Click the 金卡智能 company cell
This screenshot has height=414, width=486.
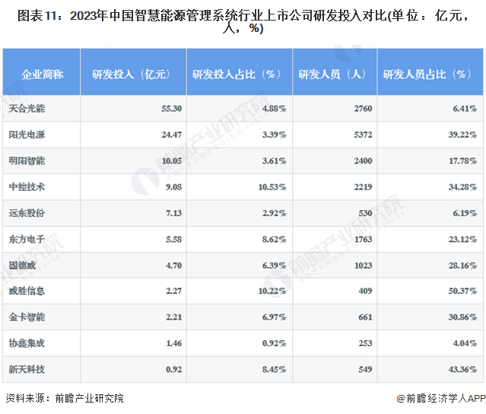coord(42,317)
